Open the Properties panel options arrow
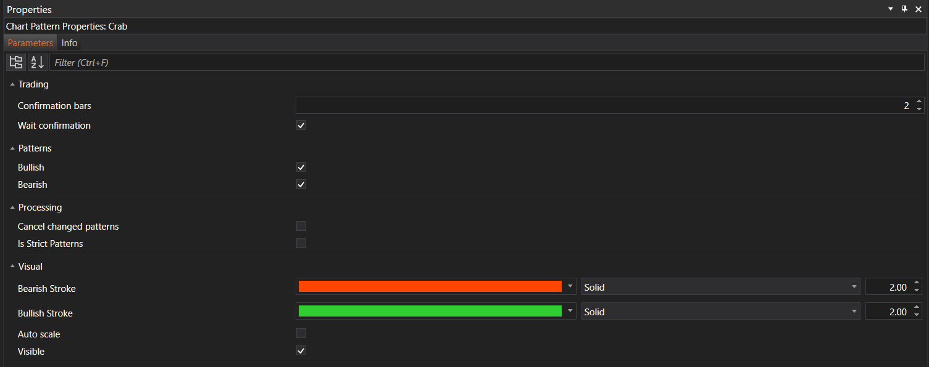The height and width of the screenshot is (367, 929). [891, 9]
